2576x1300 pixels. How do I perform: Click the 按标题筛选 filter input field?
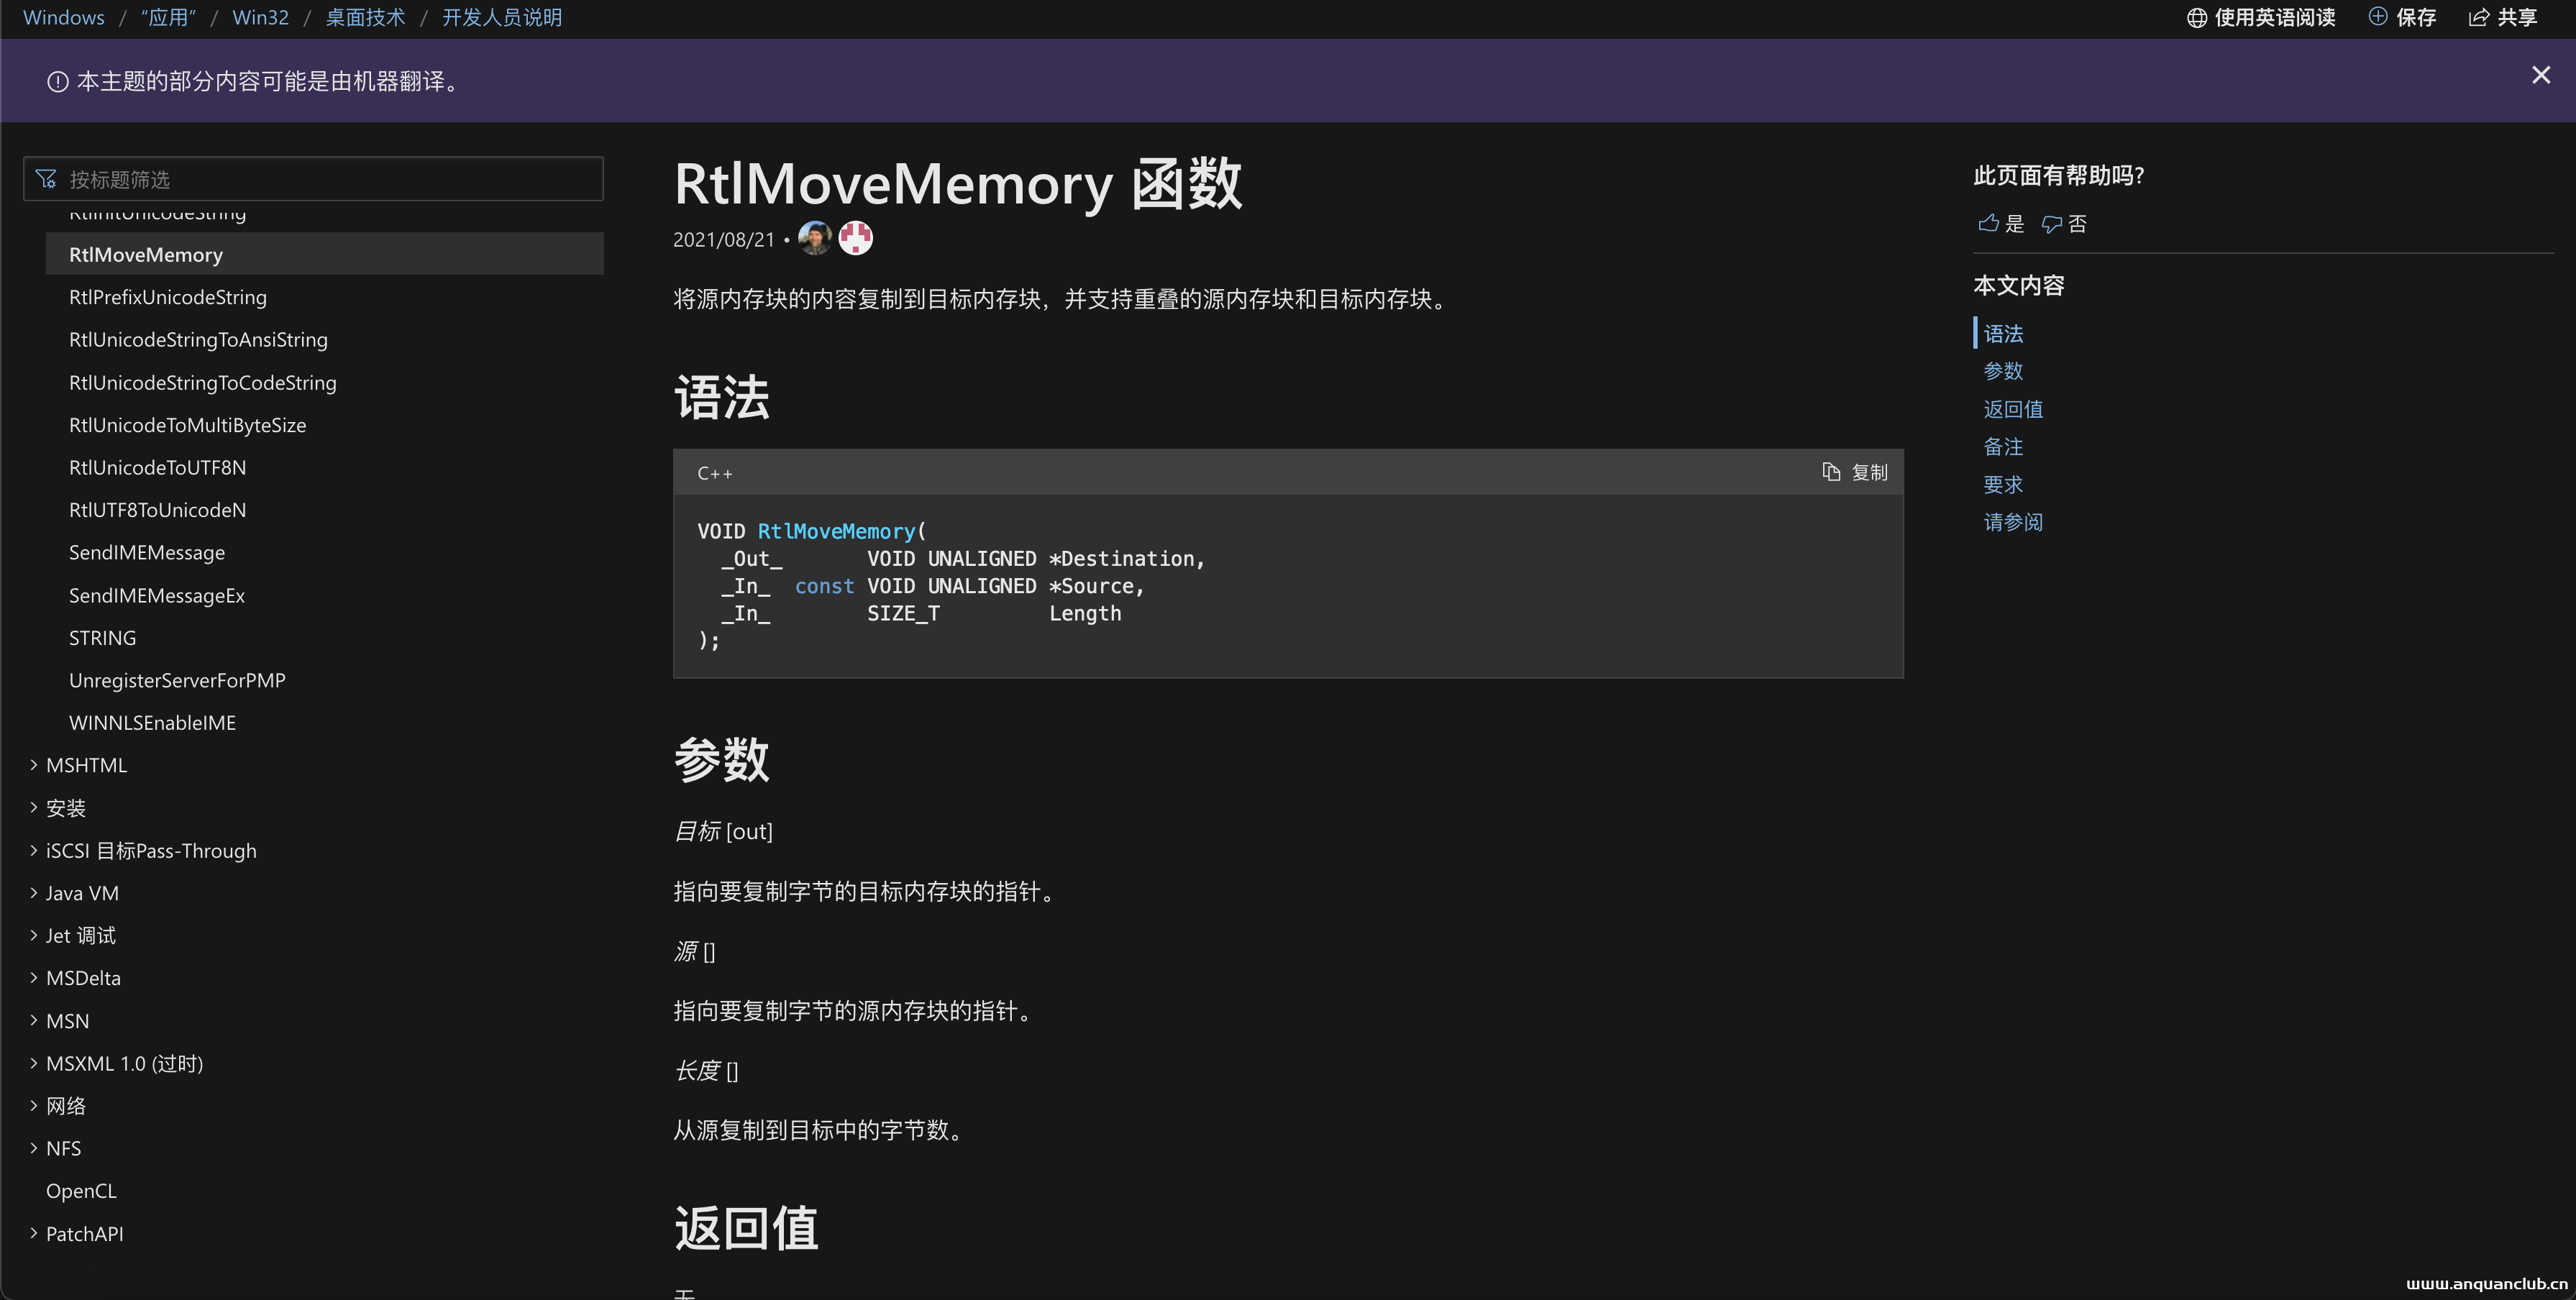tap(314, 179)
